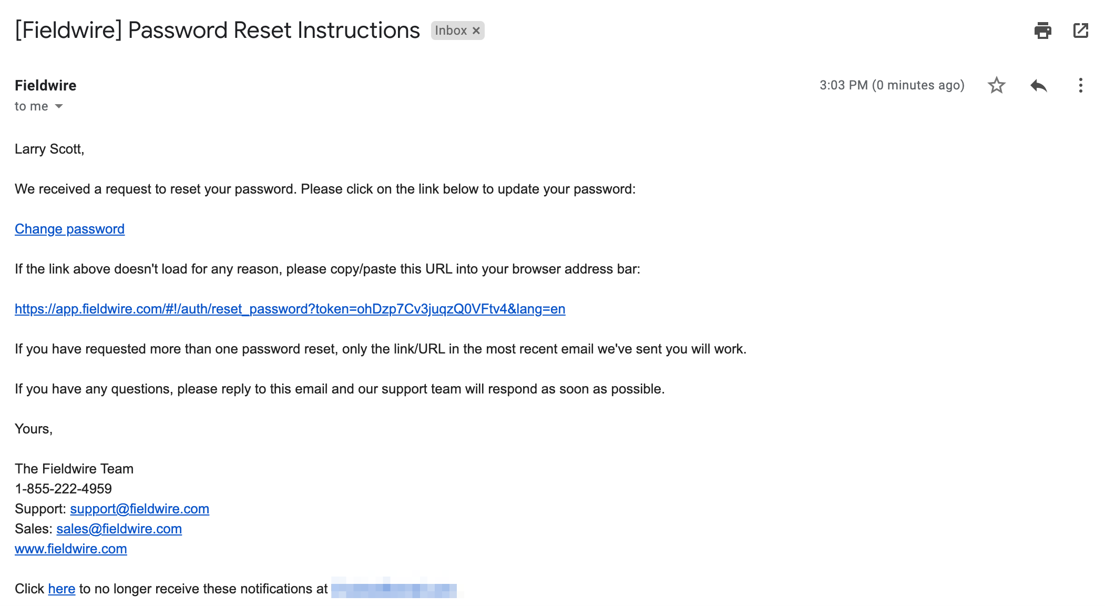
Task: Open the full reset password URL
Action: (290, 309)
